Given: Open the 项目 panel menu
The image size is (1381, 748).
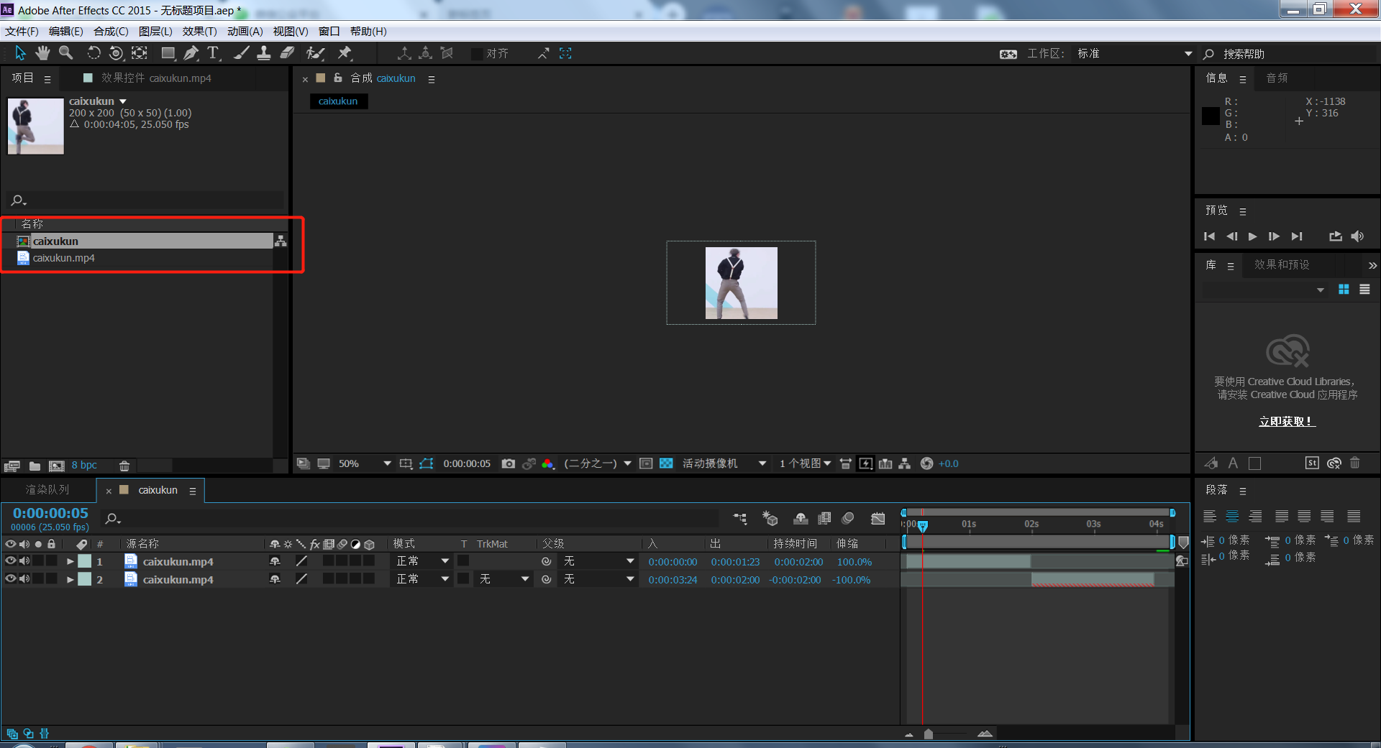Looking at the screenshot, I should (x=47, y=79).
